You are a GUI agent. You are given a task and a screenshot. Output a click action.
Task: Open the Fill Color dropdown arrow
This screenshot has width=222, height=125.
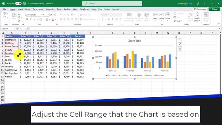pos(50,19)
